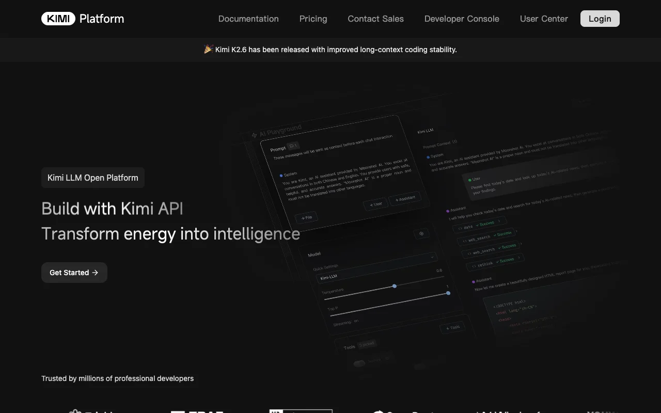Click Temperature slider handle in playground preview
The image size is (661, 413).
395,285
